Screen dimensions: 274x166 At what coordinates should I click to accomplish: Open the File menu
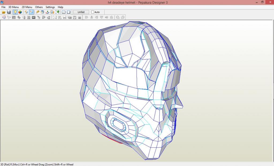[3, 7]
